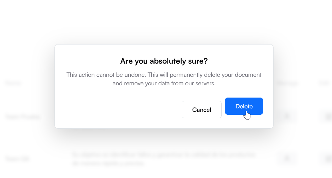Click first row's blurred icon button beside dialog
This screenshot has width=332, height=178.
(287, 116)
